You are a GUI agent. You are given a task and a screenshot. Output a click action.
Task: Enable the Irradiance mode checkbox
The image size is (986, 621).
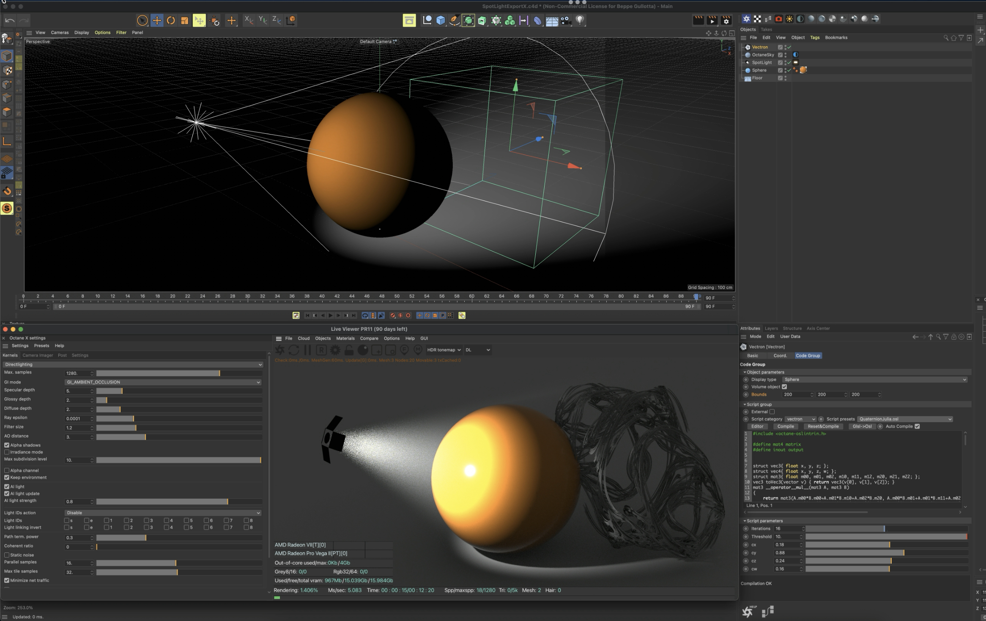click(x=7, y=452)
